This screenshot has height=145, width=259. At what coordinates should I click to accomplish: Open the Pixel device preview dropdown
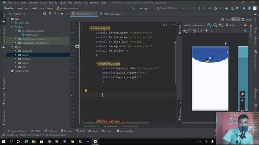(x=231, y=25)
